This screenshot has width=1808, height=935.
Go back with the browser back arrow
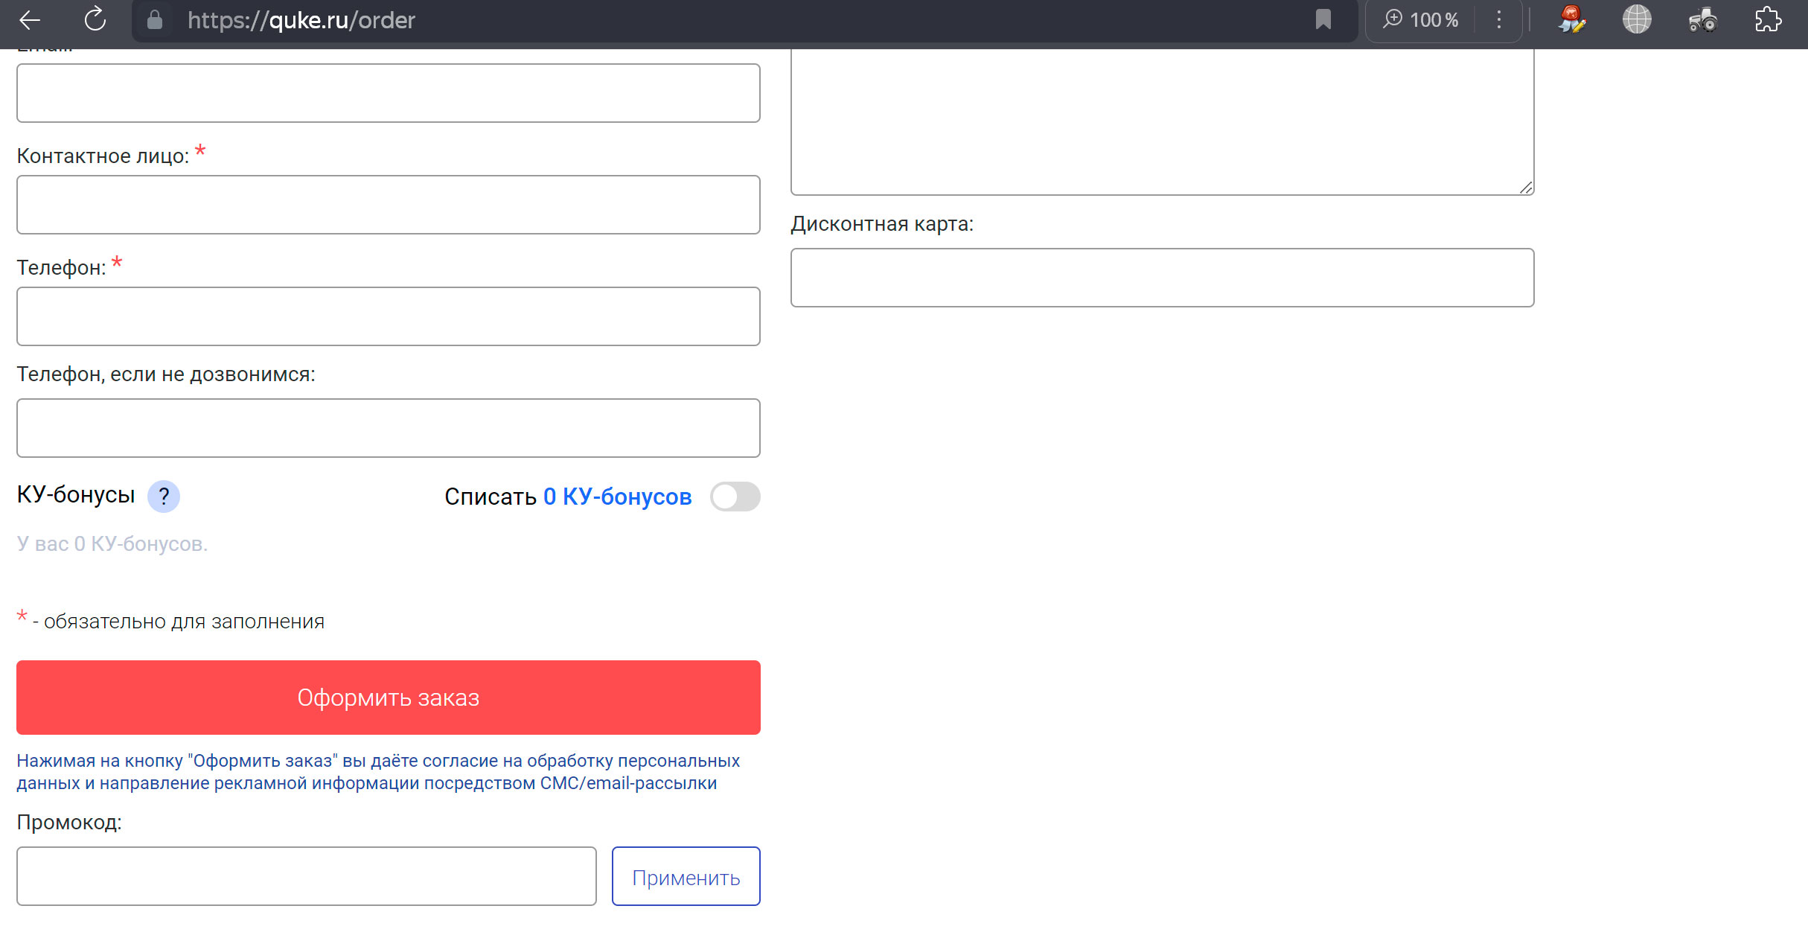(30, 20)
